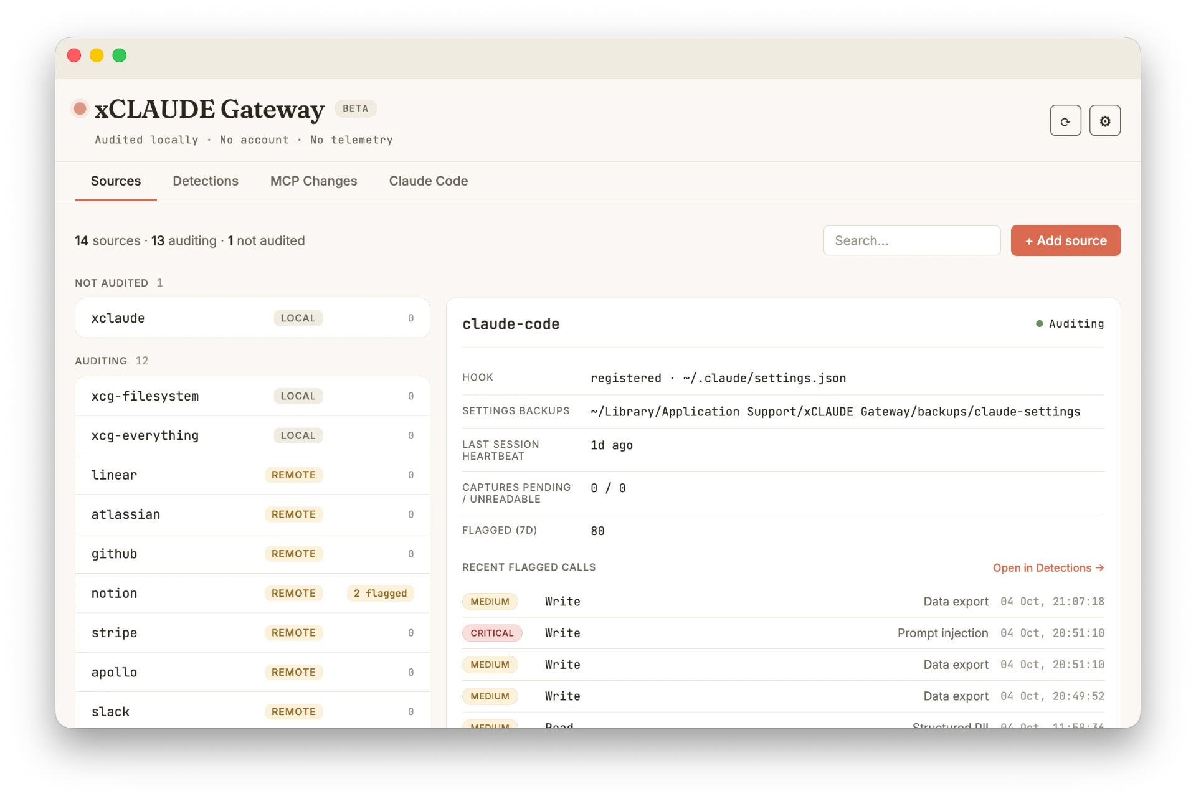This screenshot has height=801, width=1196.
Task: Click the LOCAL tag on xcg-filesystem
Action: coord(298,396)
